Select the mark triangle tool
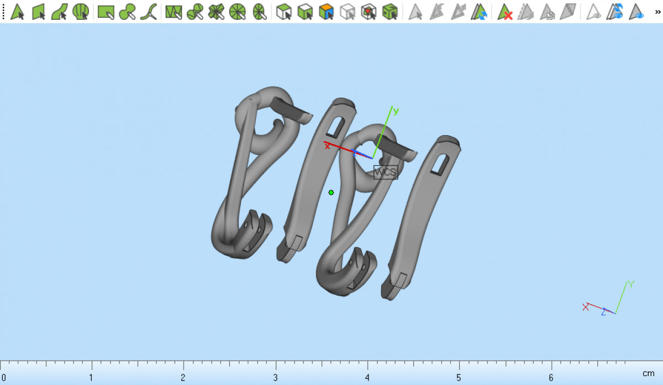The image size is (663, 385). click(18, 12)
